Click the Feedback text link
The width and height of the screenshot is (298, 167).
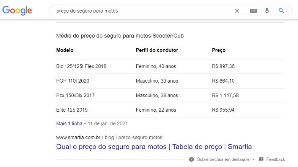pyautogui.click(x=275, y=159)
